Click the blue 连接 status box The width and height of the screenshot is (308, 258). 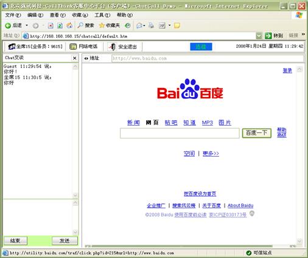[201, 47]
